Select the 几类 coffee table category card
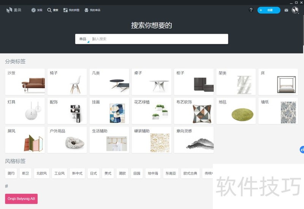This screenshot has height=209, width=304. coord(109,82)
